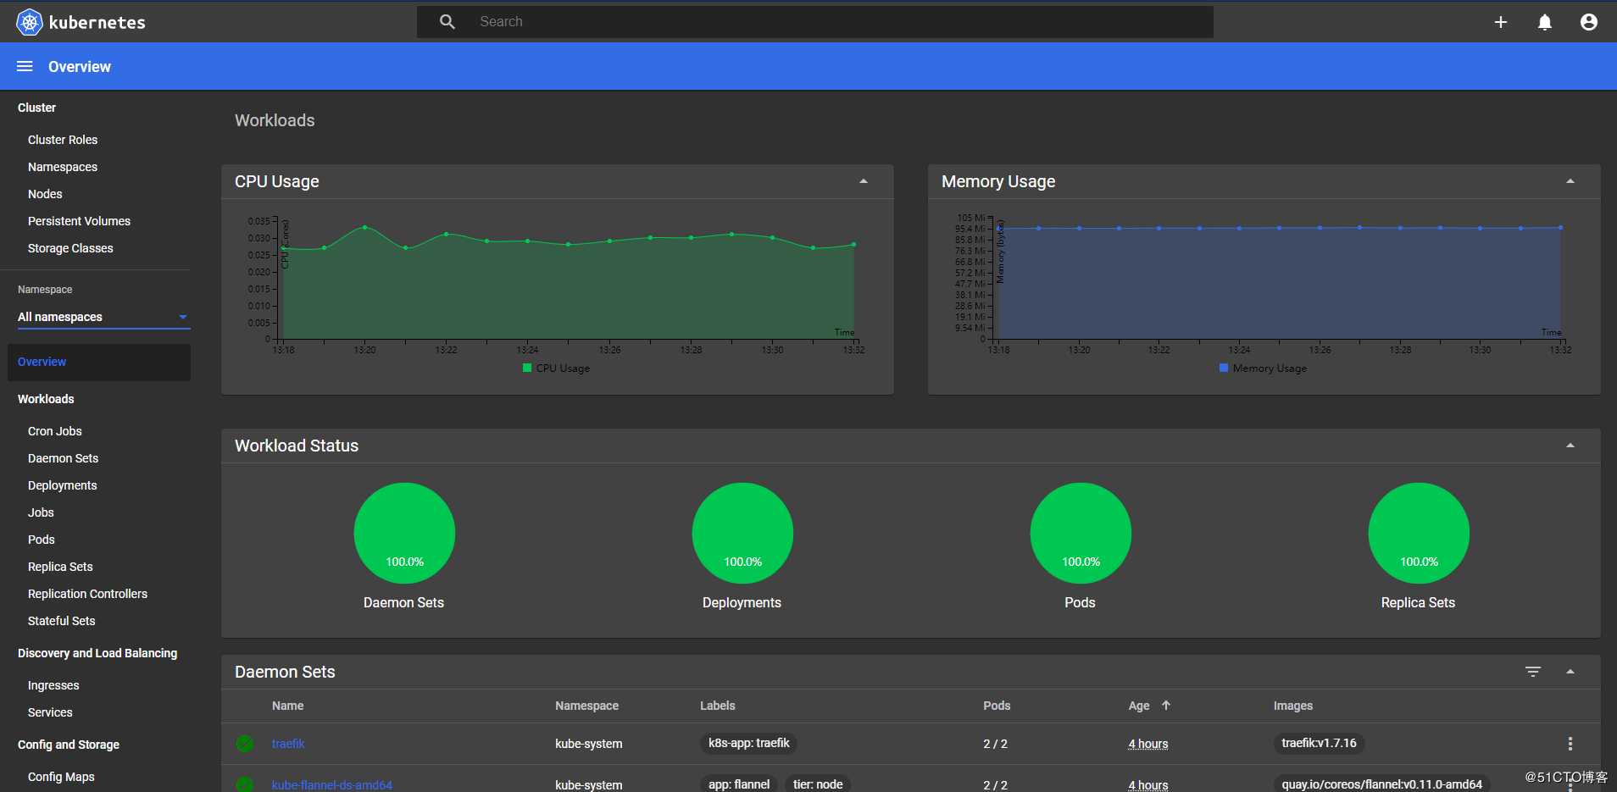The image size is (1617, 792).
Task: Open Persistent Volumes page
Action: tap(79, 221)
